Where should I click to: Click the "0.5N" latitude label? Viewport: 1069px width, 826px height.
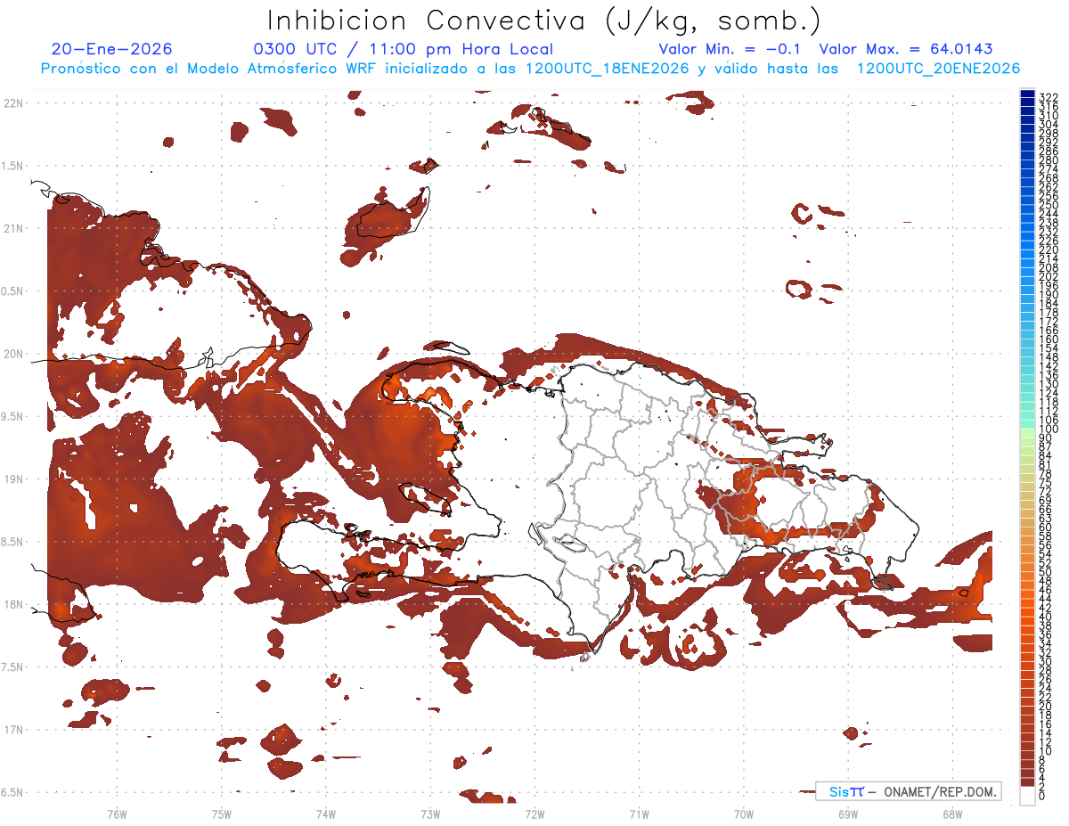point(12,291)
